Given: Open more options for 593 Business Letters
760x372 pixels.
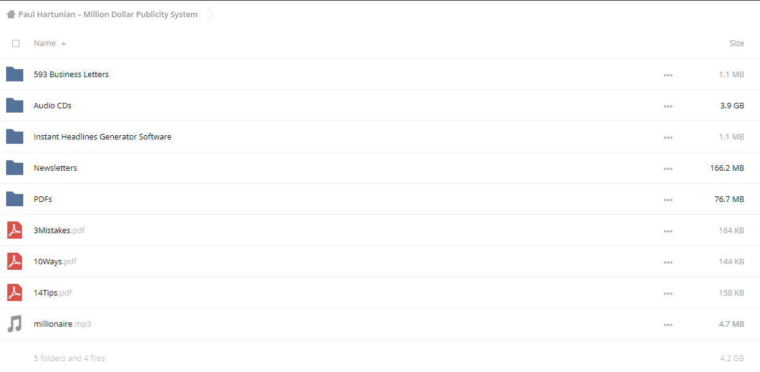Looking at the screenshot, I should (x=668, y=75).
